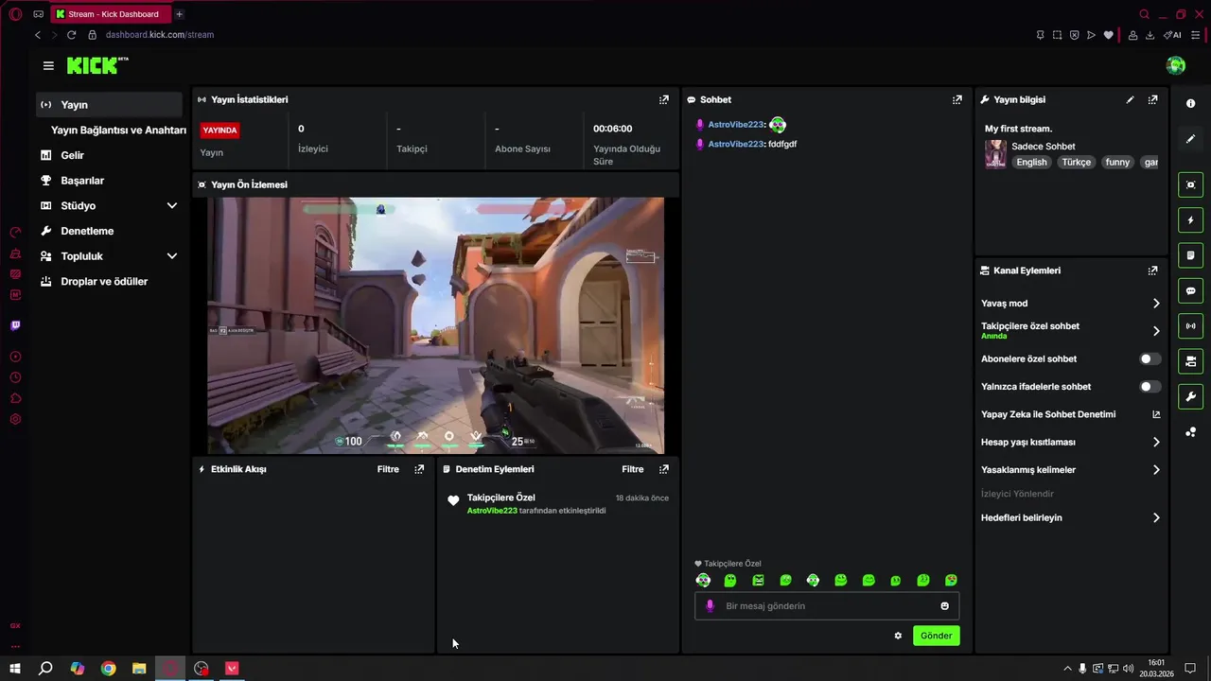Click the English tag chip
This screenshot has width=1211, height=681.
click(x=1031, y=163)
